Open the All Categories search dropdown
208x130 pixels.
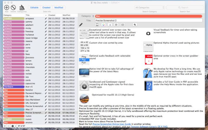[149, 8]
